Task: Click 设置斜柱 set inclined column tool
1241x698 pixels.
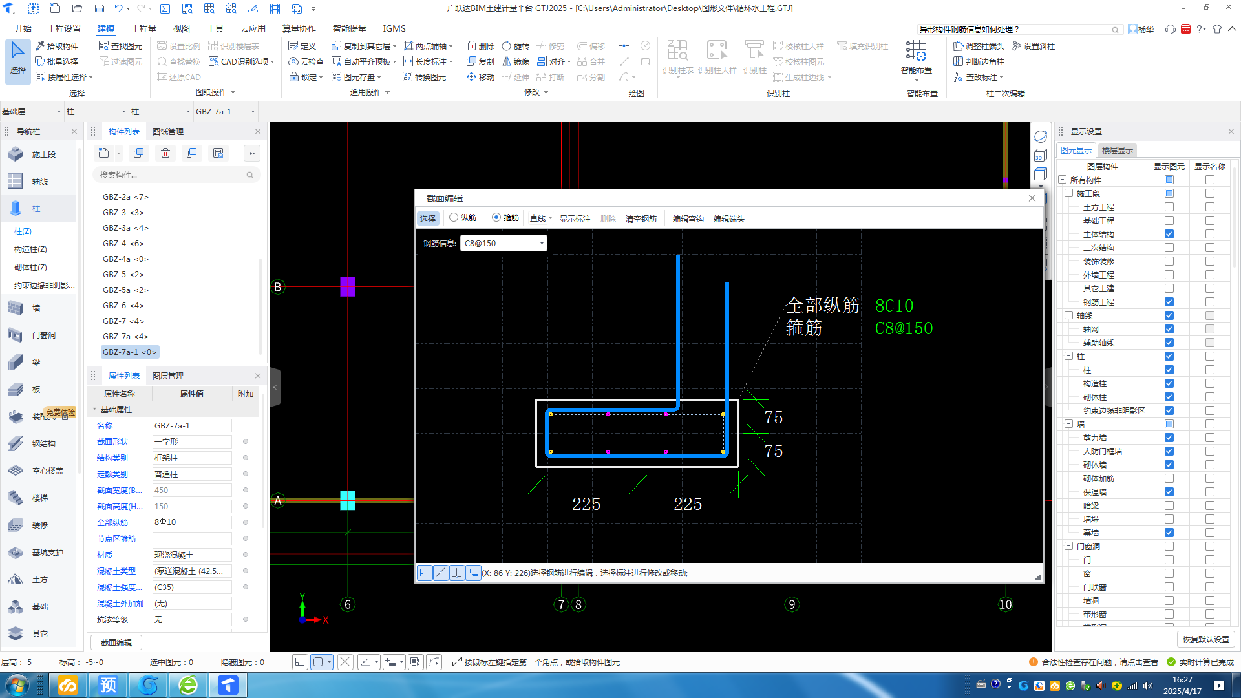Action: [1034, 46]
